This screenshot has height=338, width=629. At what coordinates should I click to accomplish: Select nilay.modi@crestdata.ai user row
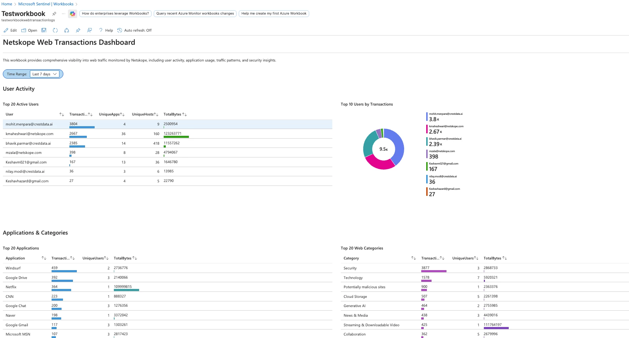pyautogui.click(x=168, y=171)
